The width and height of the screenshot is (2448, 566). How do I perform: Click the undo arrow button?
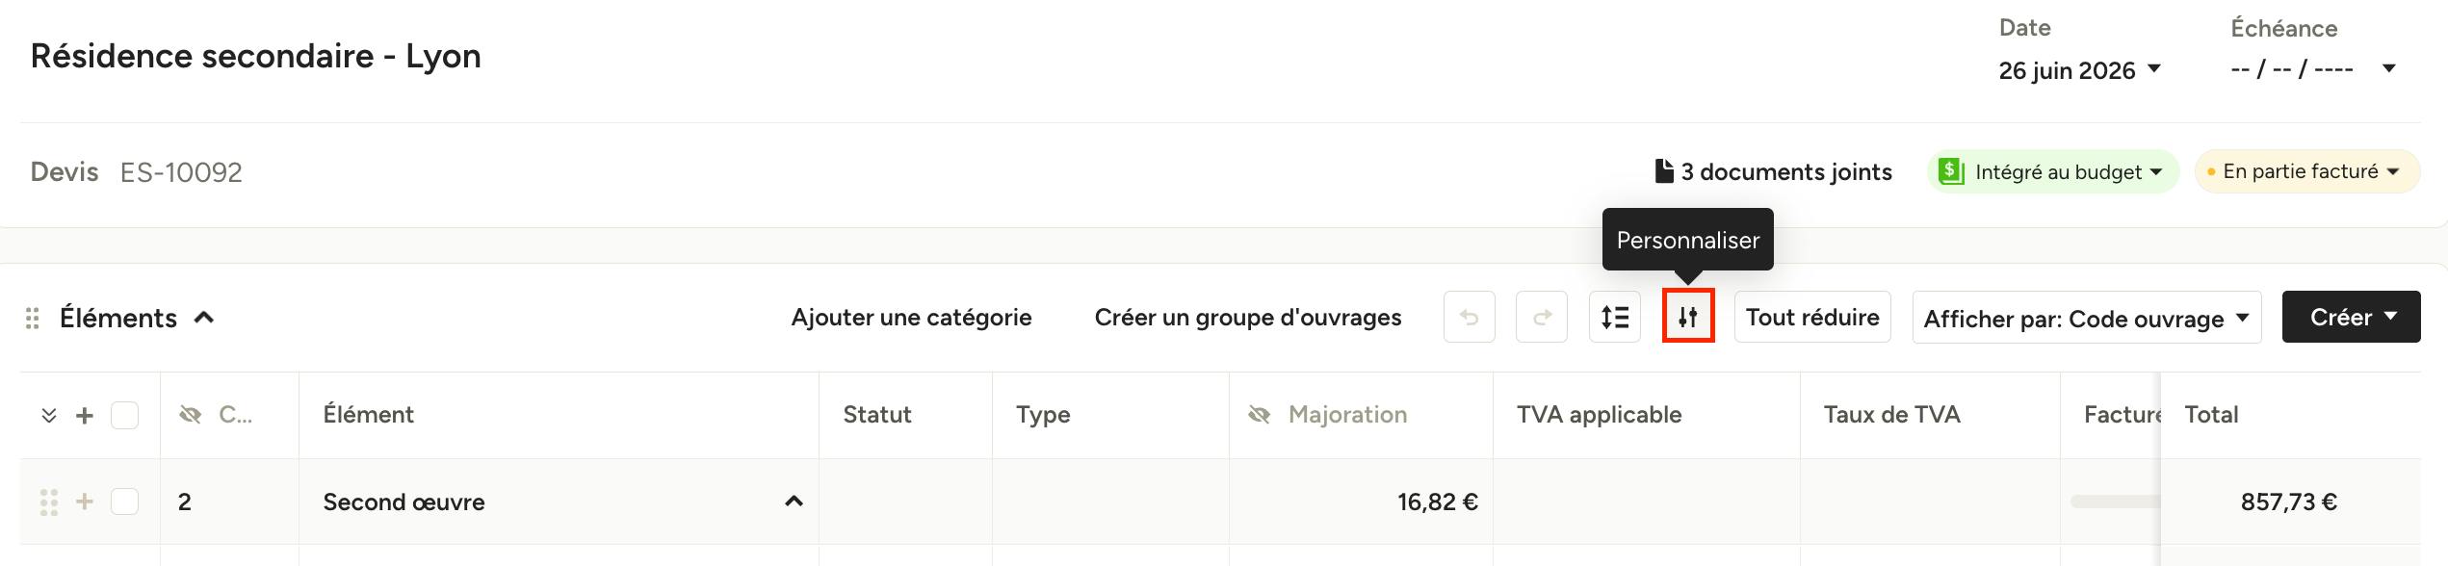point(1470,317)
